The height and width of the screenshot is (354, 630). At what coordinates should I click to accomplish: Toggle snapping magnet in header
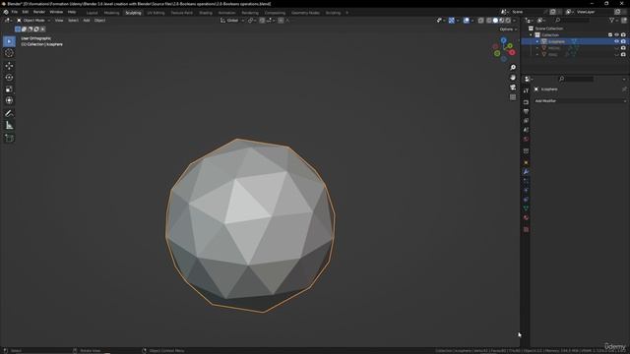tap(262, 20)
